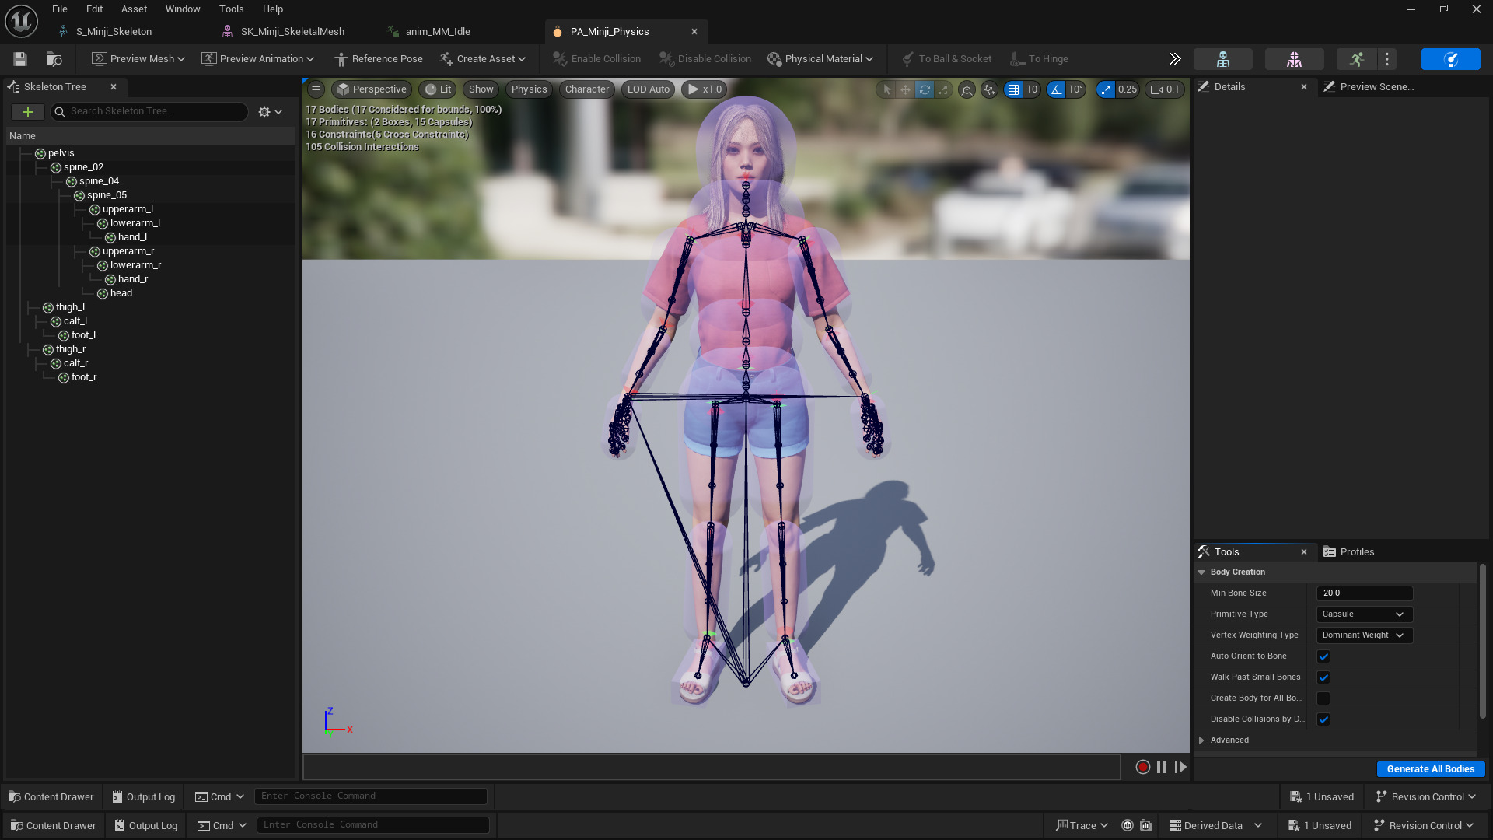Click the trace start icon in the status bar
Viewport: 1493px width, 840px height.
pos(1128,825)
